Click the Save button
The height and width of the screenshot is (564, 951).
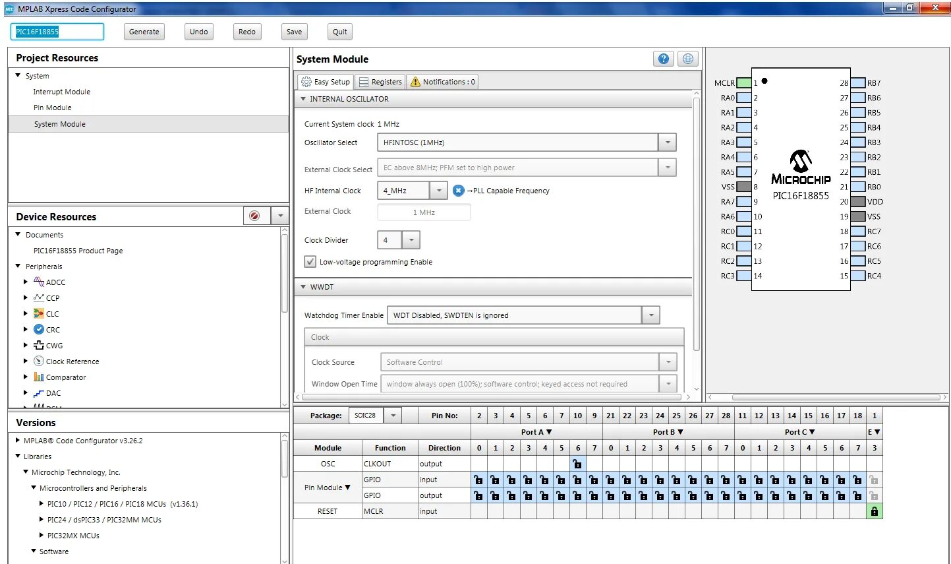(295, 32)
